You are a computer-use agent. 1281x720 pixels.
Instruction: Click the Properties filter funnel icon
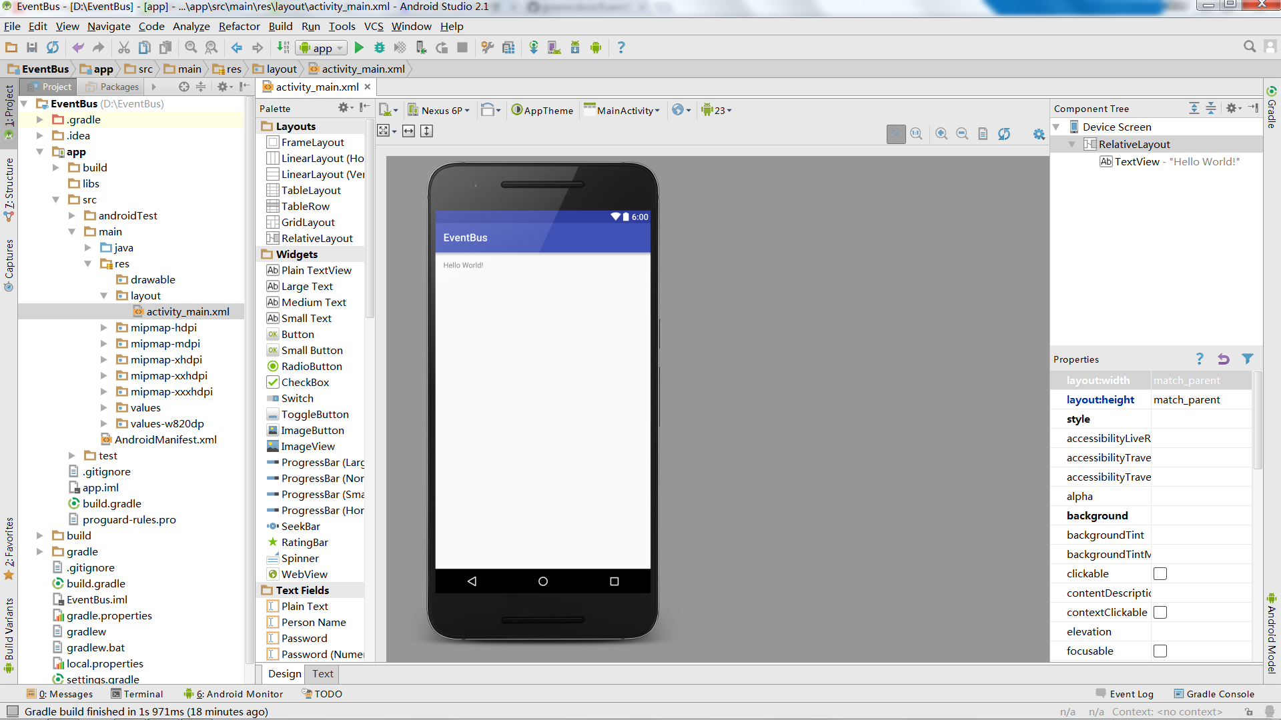click(x=1247, y=359)
